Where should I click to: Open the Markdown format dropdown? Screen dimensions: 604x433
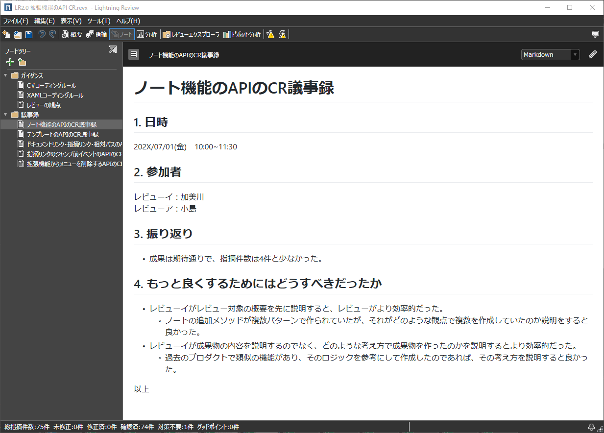pos(551,54)
